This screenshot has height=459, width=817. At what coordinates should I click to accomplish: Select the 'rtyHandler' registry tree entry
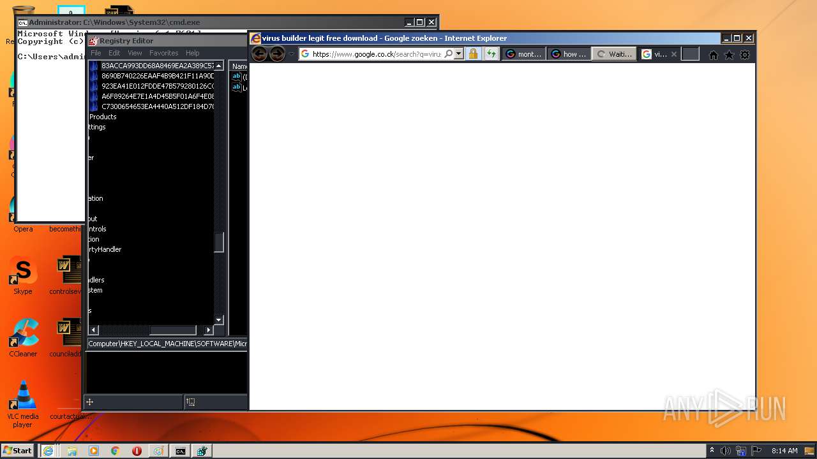coord(105,249)
